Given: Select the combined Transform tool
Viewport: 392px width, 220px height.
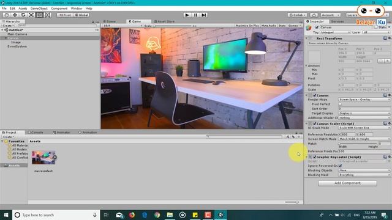Looking at the screenshot, I should click(x=48, y=15).
